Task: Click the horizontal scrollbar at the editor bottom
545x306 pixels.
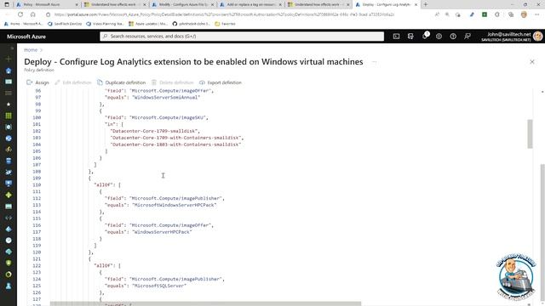Action: pyautogui.click(x=205, y=303)
